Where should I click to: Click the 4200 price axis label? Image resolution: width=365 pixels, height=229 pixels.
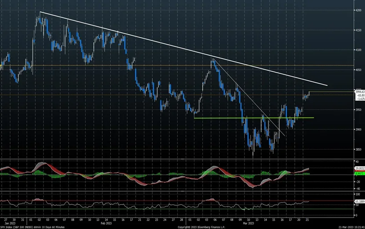[x=359, y=10]
